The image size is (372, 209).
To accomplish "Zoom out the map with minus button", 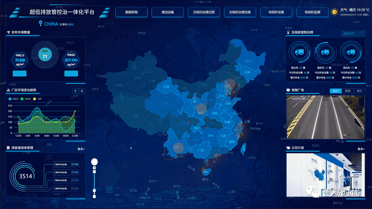I will pos(94,196).
